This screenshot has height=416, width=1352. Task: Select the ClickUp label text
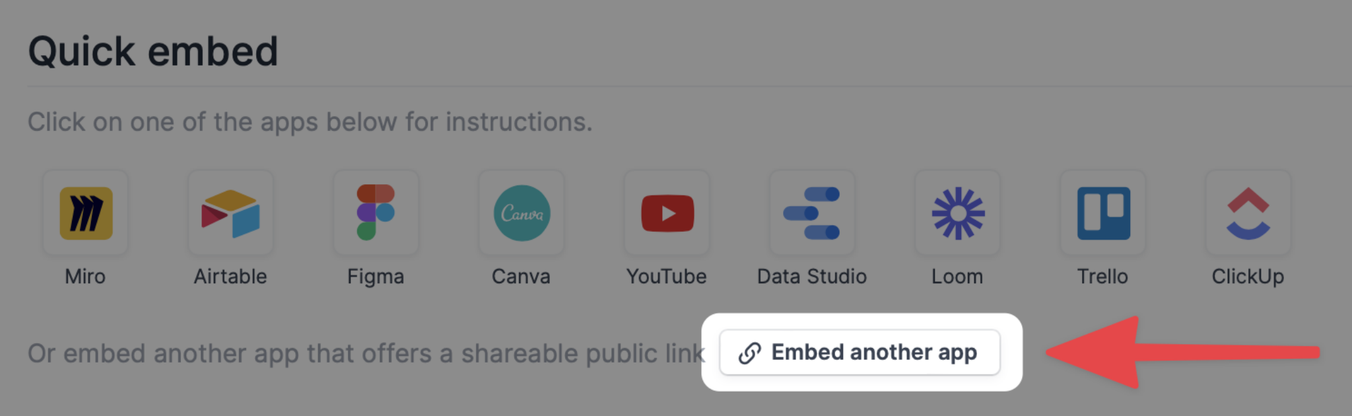1248,277
